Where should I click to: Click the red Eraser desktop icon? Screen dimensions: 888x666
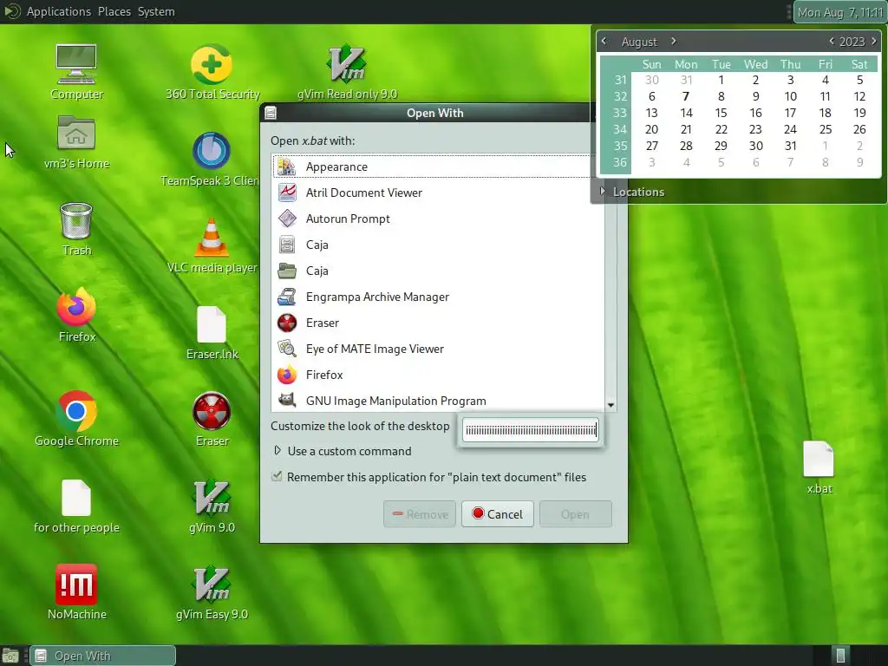coord(212,411)
